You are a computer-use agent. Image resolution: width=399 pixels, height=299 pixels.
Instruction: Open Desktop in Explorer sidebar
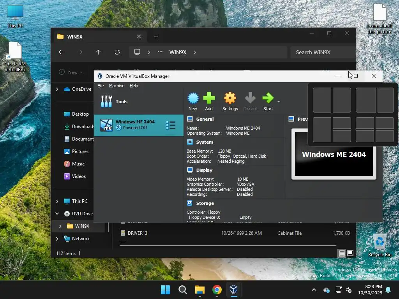[77, 114]
